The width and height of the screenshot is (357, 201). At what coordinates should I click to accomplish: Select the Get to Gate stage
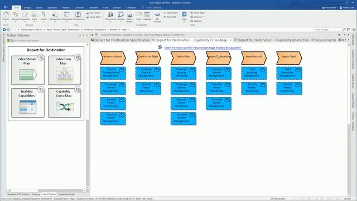point(184,58)
